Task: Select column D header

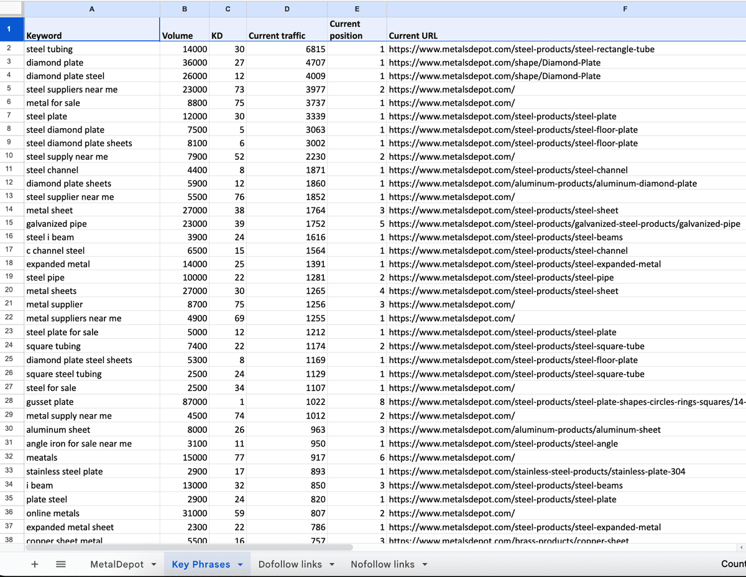Action: 287,9
